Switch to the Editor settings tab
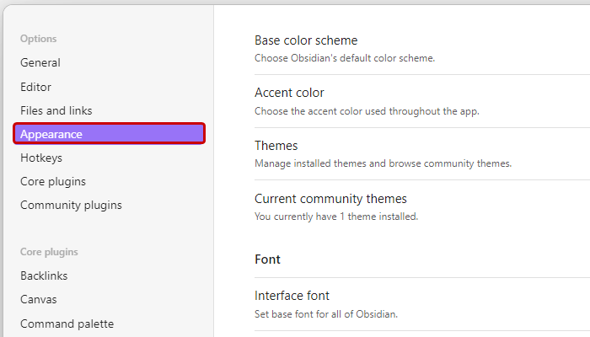 (36, 87)
